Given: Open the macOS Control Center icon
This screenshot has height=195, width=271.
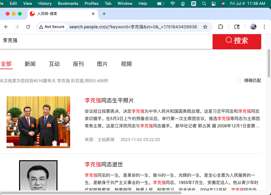Looking at the screenshot, I should (213, 4).
